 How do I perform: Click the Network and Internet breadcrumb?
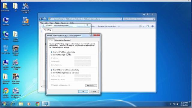click(74, 19)
